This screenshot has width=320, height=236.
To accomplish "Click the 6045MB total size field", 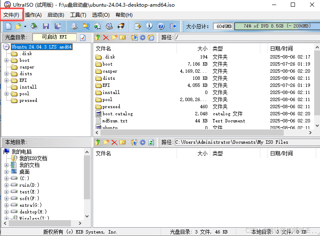I will 223,26.
